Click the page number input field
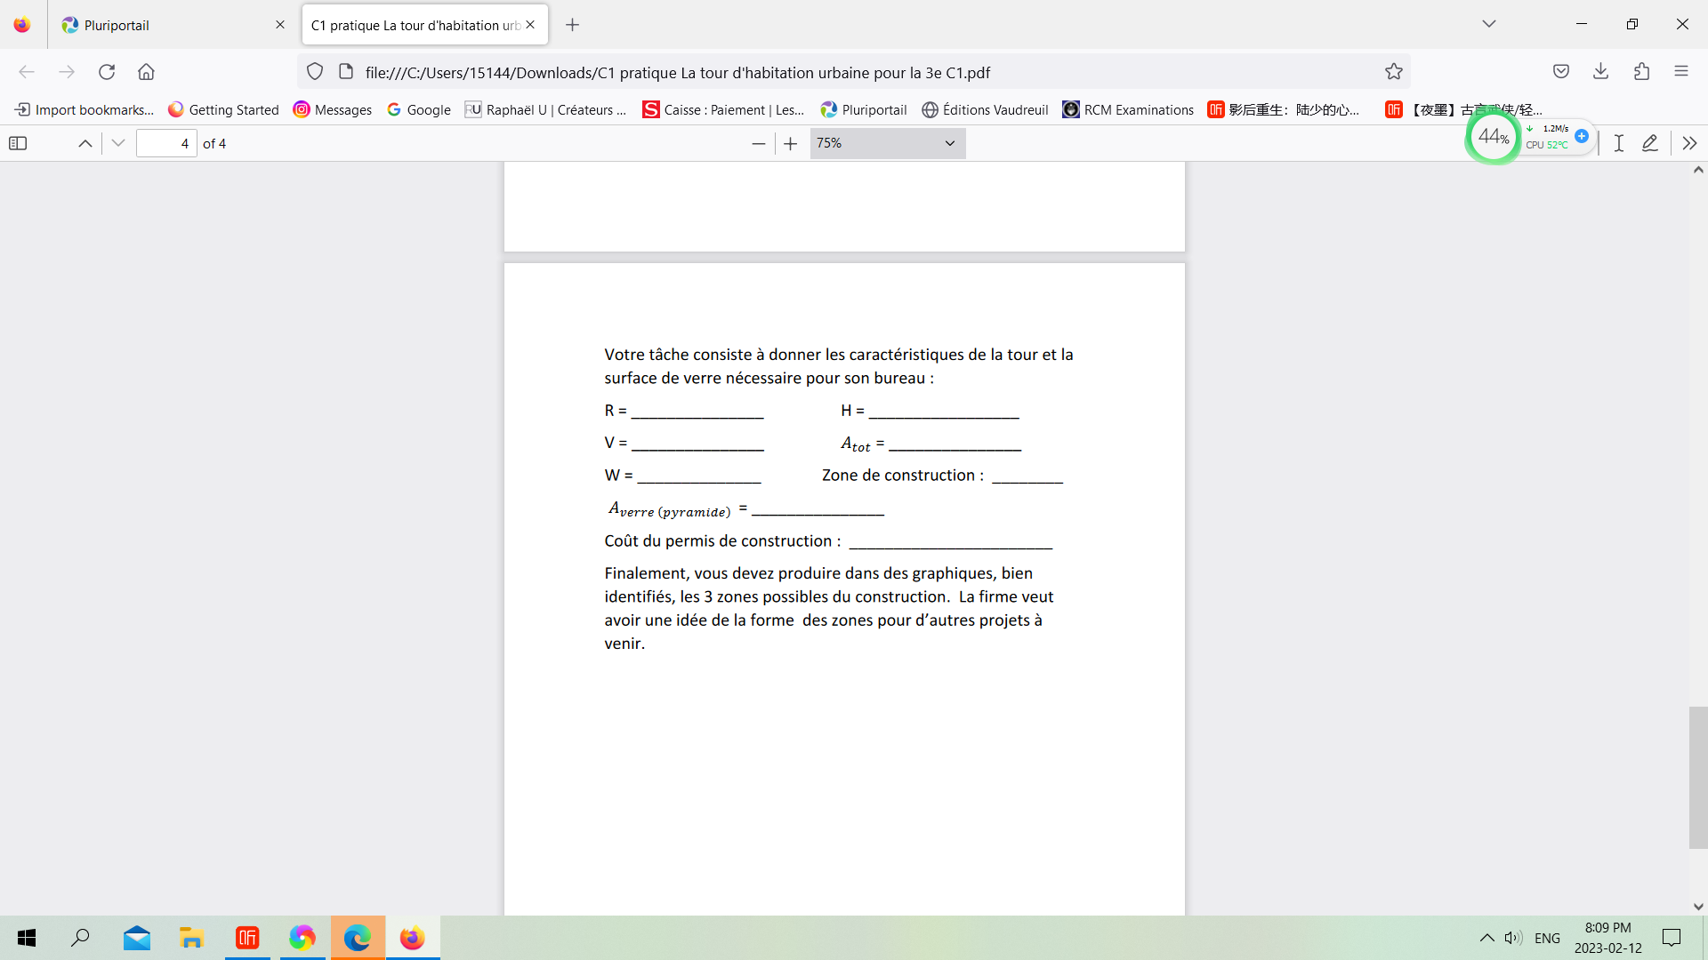 point(166,143)
